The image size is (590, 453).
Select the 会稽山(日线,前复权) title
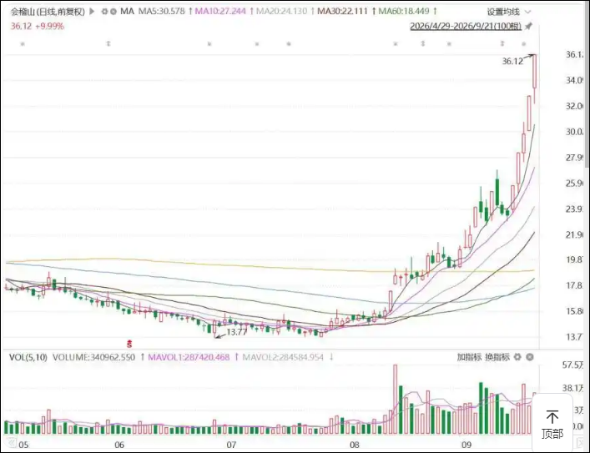click(x=48, y=12)
